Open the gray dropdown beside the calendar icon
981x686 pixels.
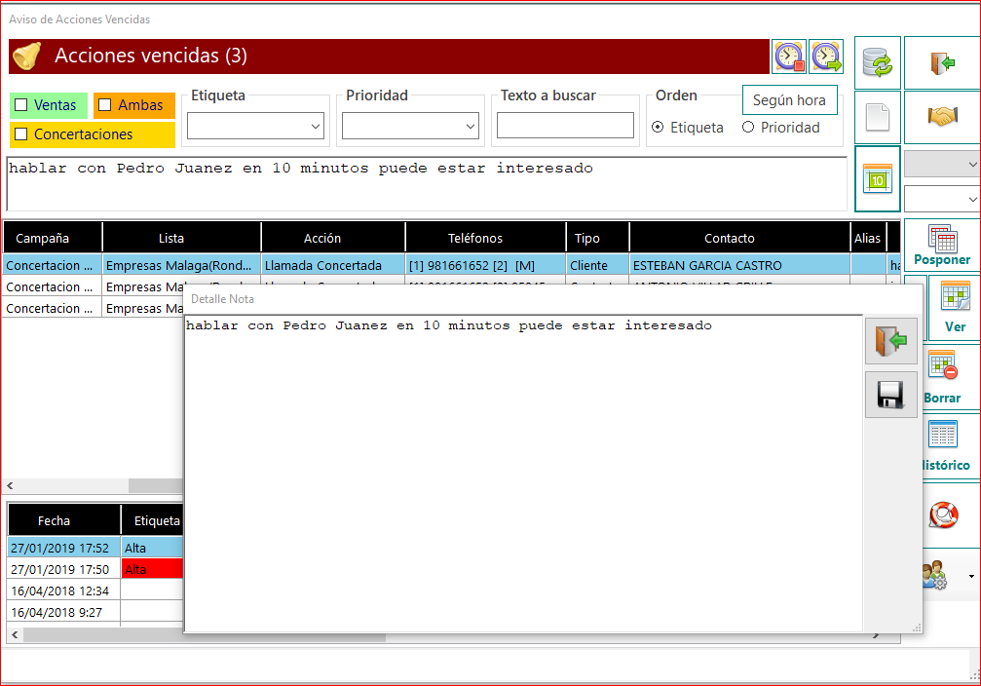pyautogui.click(x=942, y=165)
